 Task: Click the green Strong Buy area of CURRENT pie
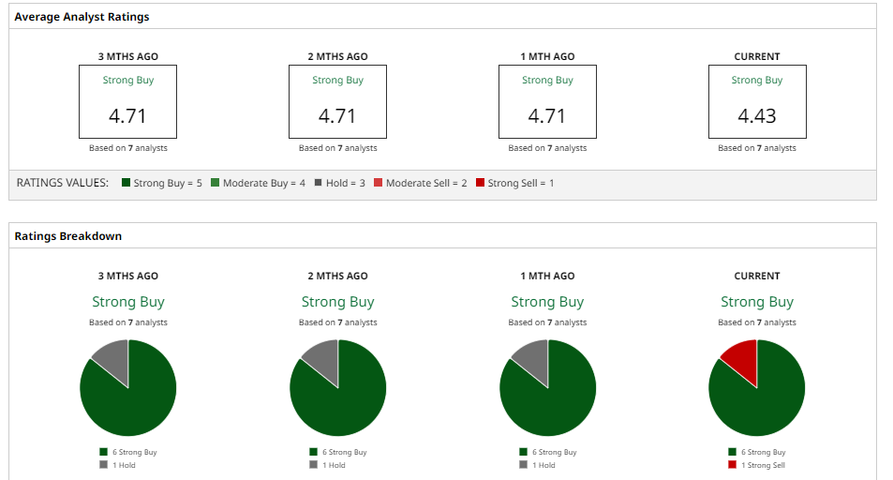click(x=761, y=398)
